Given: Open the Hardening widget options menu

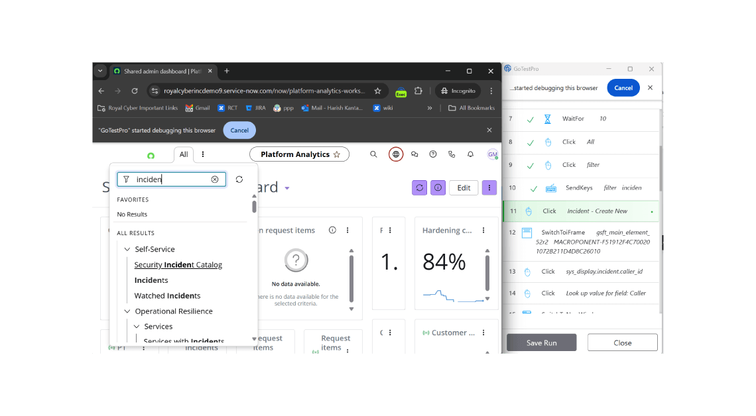Looking at the screenshot, I should tap(483, 230).
